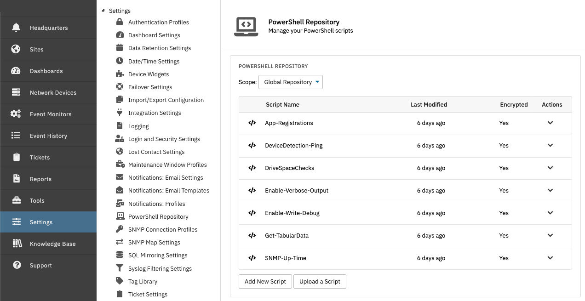The width and height of the screenshot is (585, 301).
Task: Click the Tickets clipboard icon
Action: coord(16,157)
